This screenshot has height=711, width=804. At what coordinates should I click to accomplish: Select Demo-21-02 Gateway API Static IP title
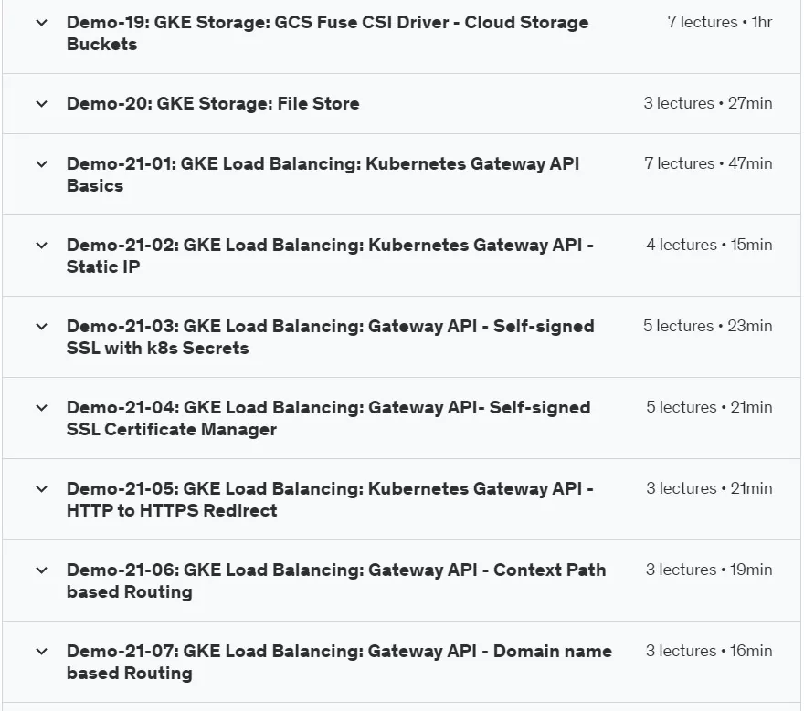330,256
